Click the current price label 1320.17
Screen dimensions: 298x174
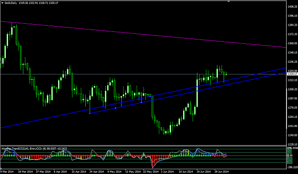(x=292, y=74)
